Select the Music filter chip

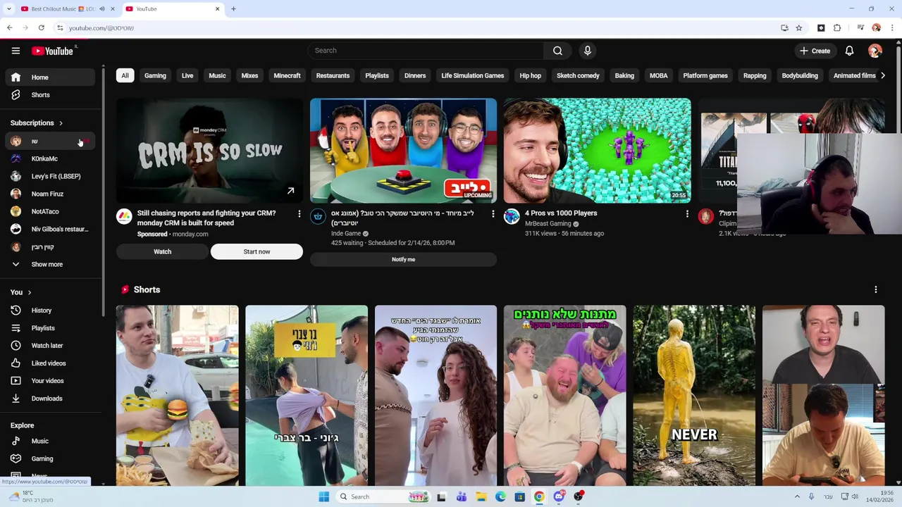[217, 76]
